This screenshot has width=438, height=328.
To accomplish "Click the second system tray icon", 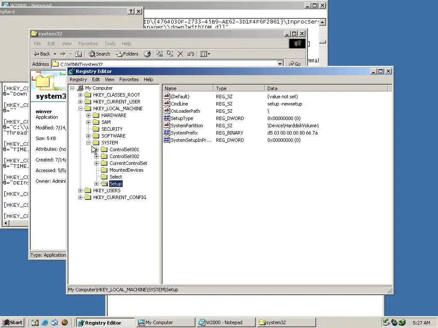I will pos(394,322).
